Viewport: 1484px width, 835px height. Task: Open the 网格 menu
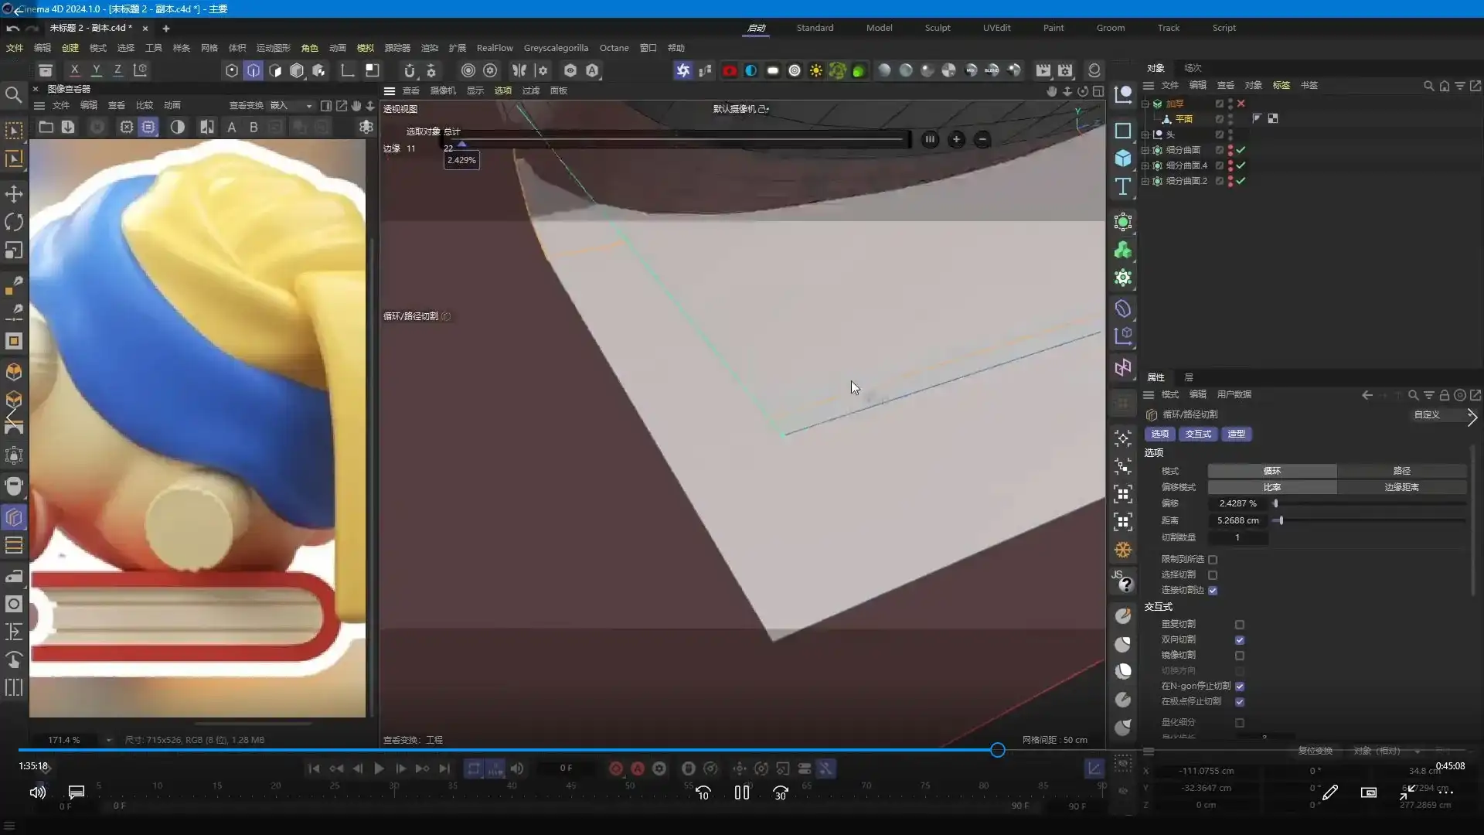coord(209,48)
